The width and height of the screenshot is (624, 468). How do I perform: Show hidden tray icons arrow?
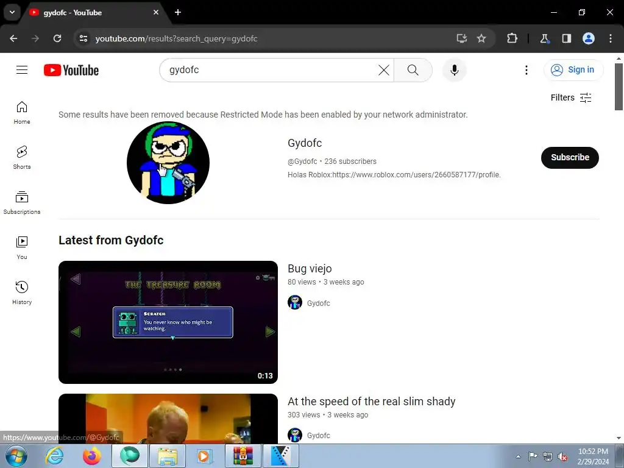[x=518, y=456]
